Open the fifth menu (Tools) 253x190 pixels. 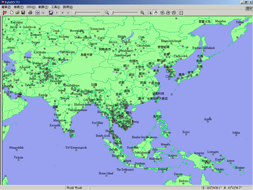[x=55, y=7]
